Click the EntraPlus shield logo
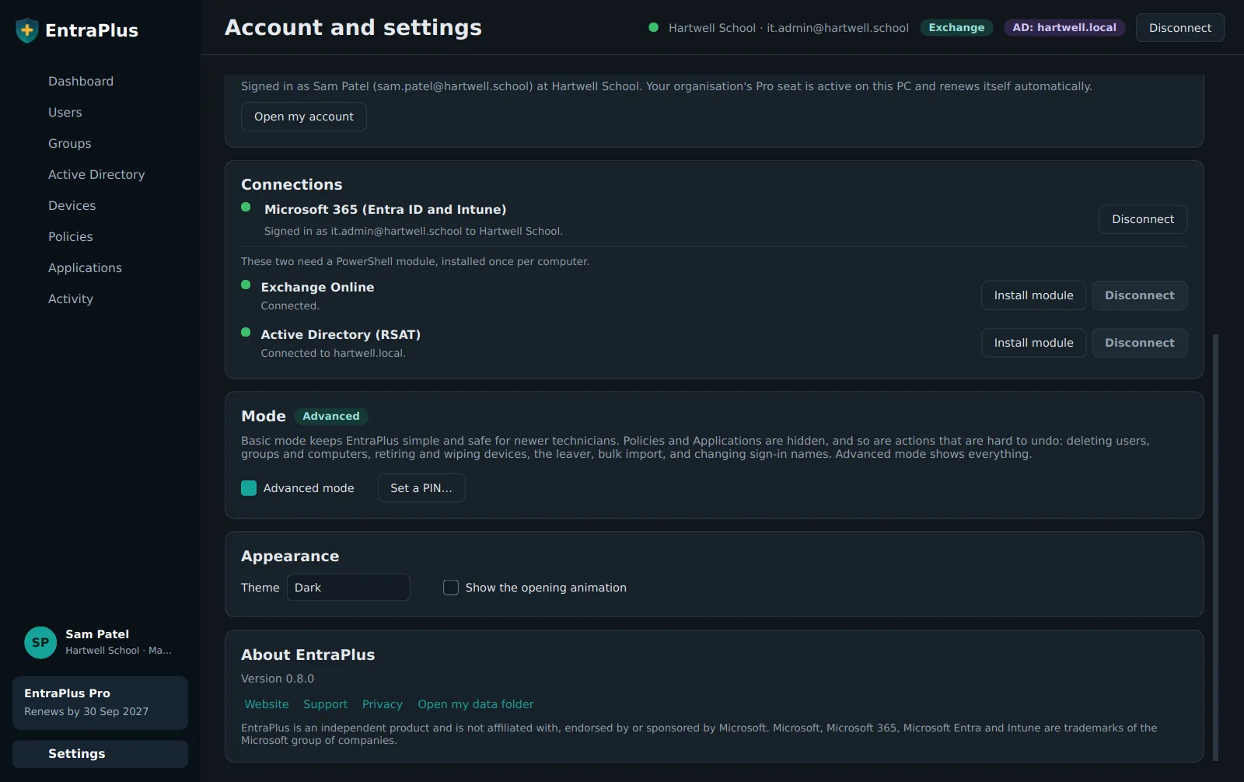Screen dimensions: 1244x782 pos(27,30)
